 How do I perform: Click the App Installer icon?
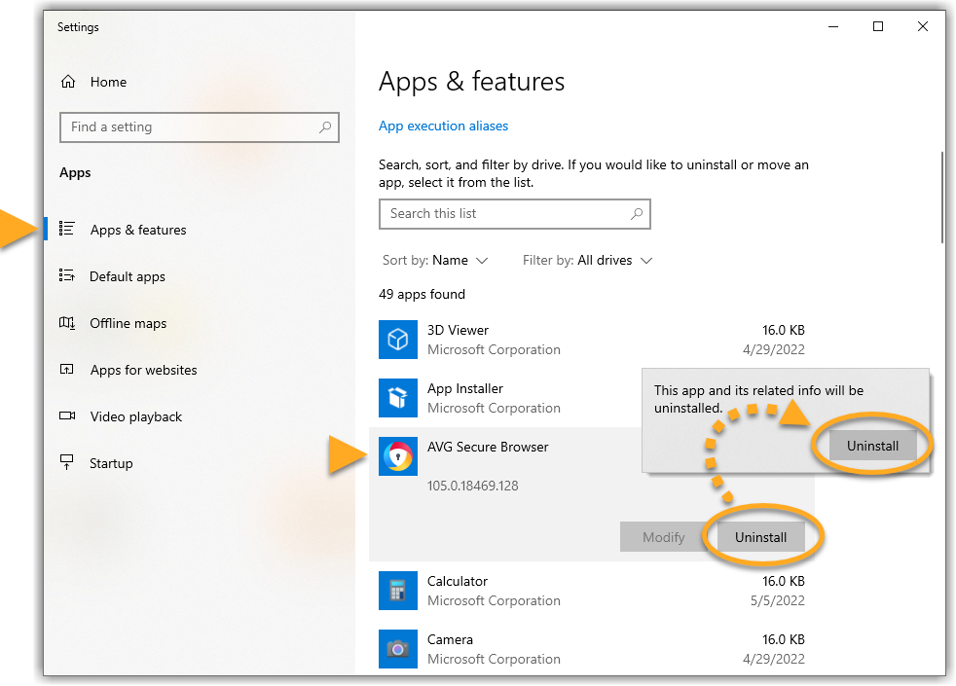(x=397, y=398)
